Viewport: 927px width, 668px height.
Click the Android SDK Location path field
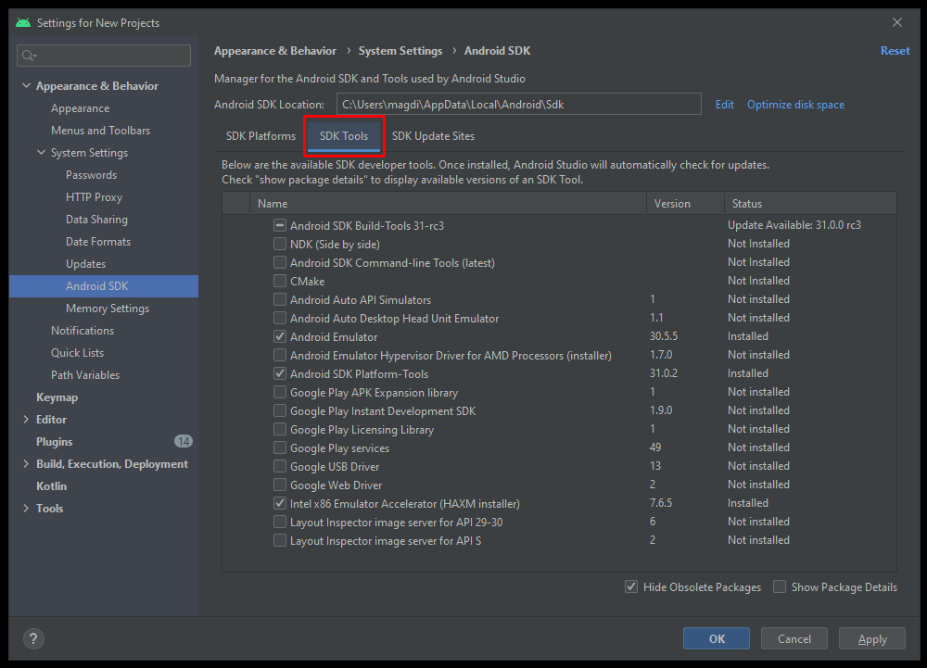(x=518, y=105)
